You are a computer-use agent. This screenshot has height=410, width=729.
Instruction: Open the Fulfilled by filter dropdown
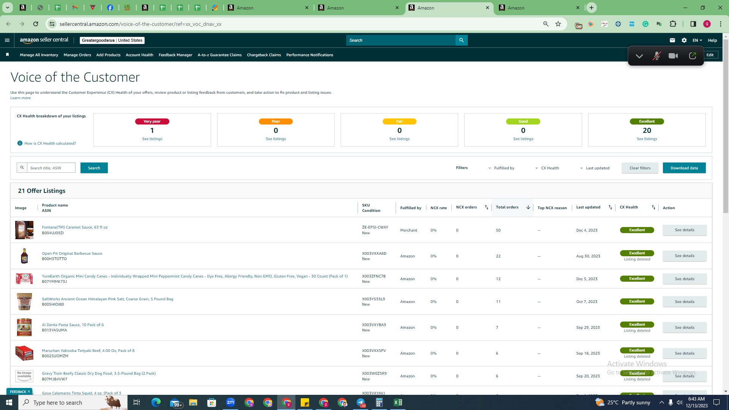point(501,168)
